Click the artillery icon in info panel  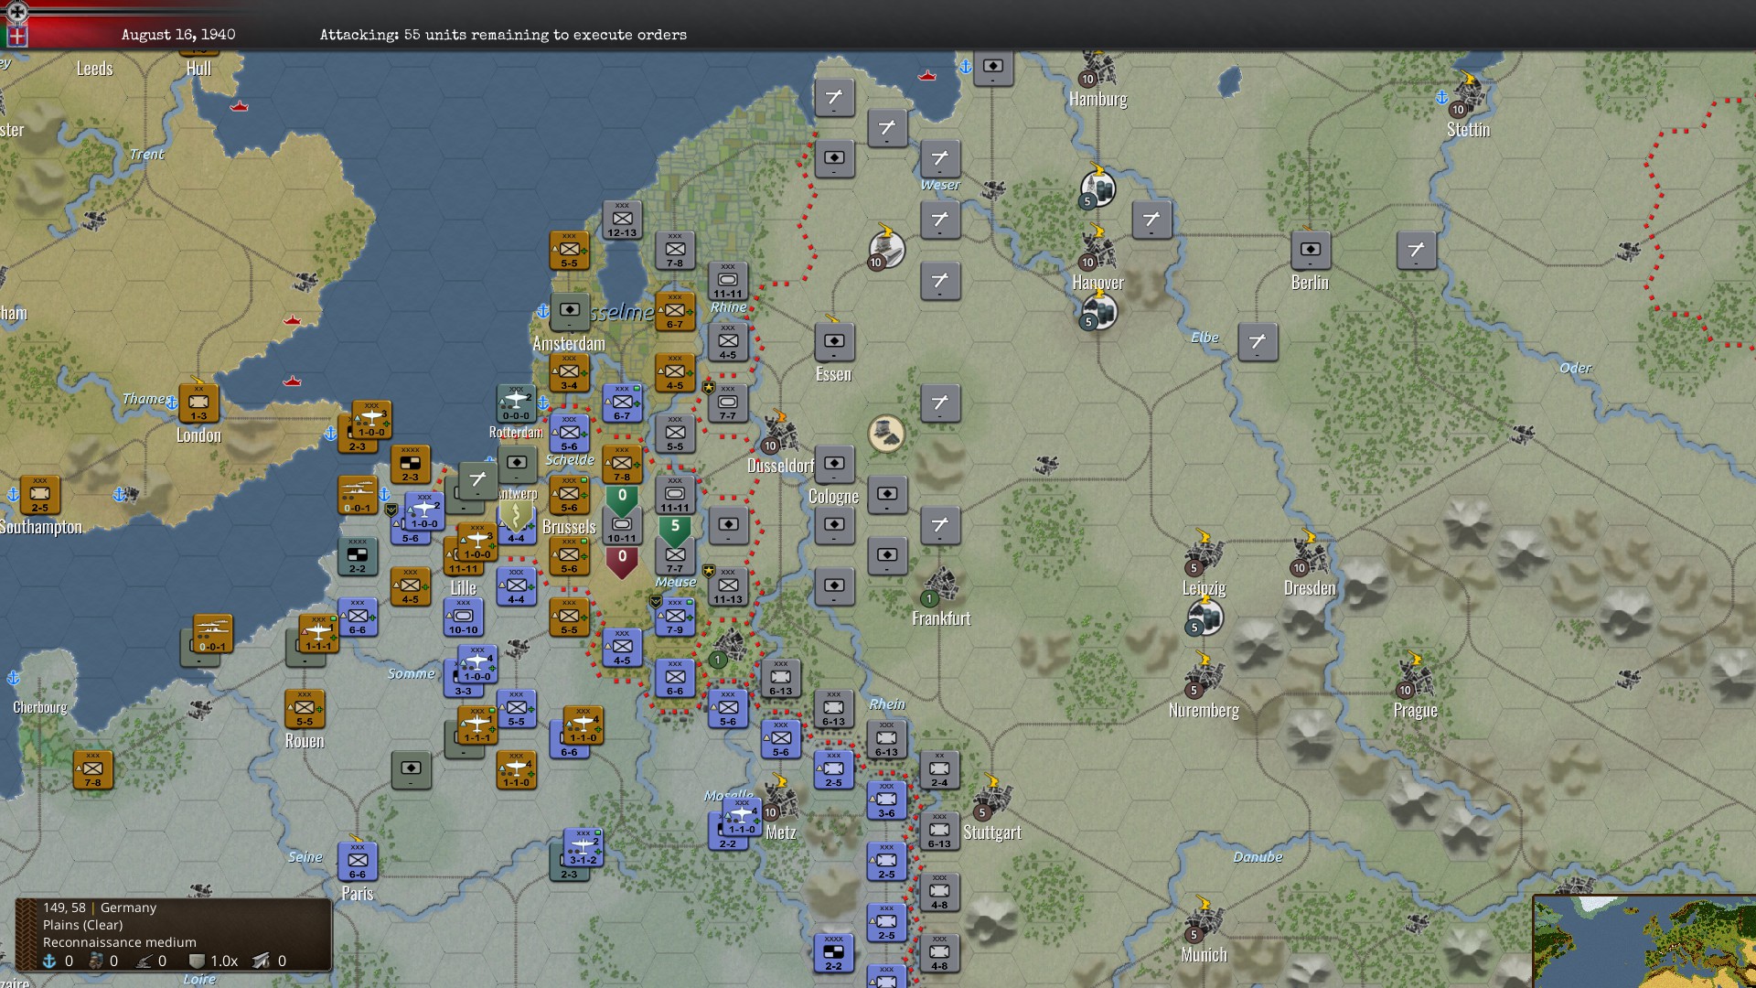(x=145, y=961)
